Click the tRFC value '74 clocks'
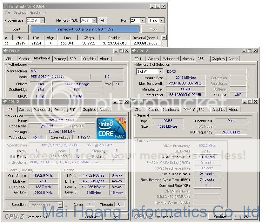 tap(207, 180)
